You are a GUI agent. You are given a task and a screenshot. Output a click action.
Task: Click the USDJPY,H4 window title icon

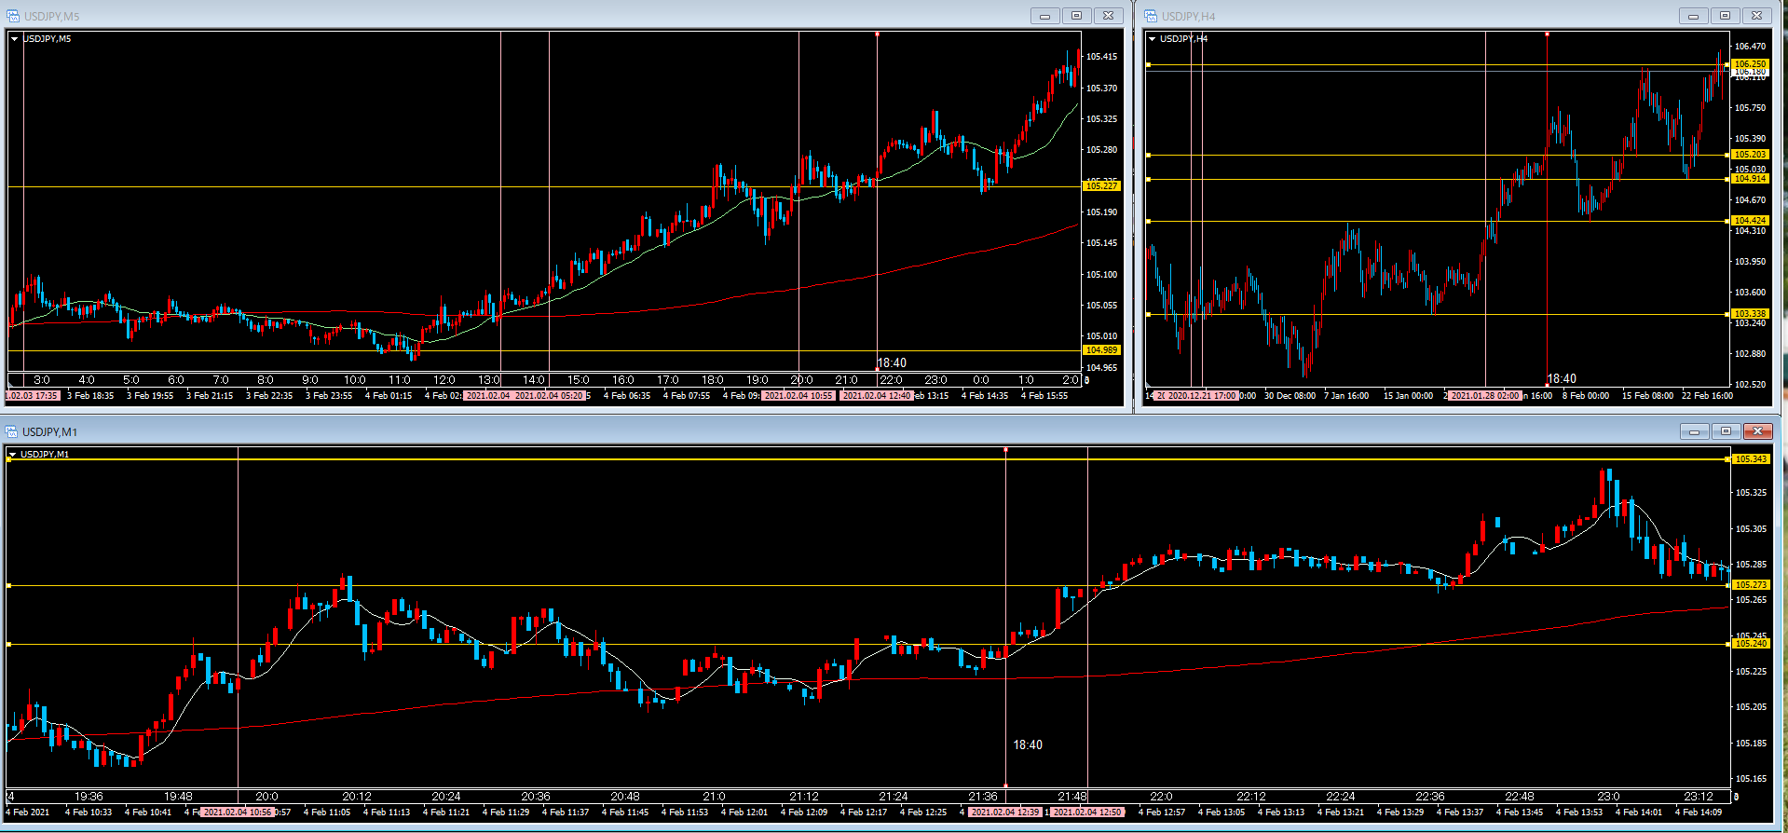pyautogui.click(x=1151, y=16)
